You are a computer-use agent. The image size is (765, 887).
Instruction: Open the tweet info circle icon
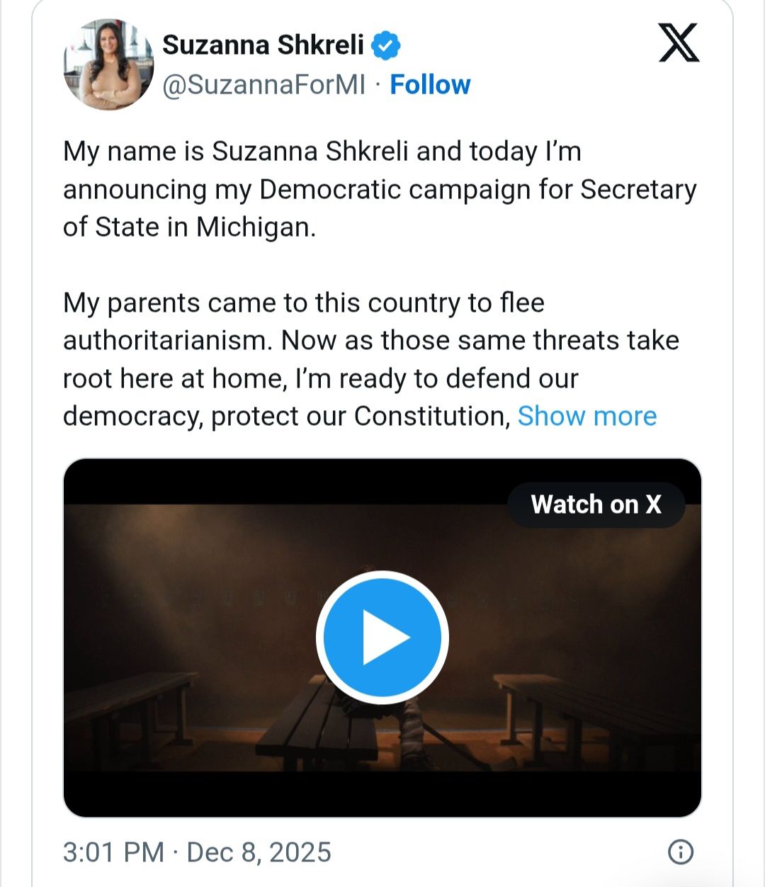pos(681,852)
